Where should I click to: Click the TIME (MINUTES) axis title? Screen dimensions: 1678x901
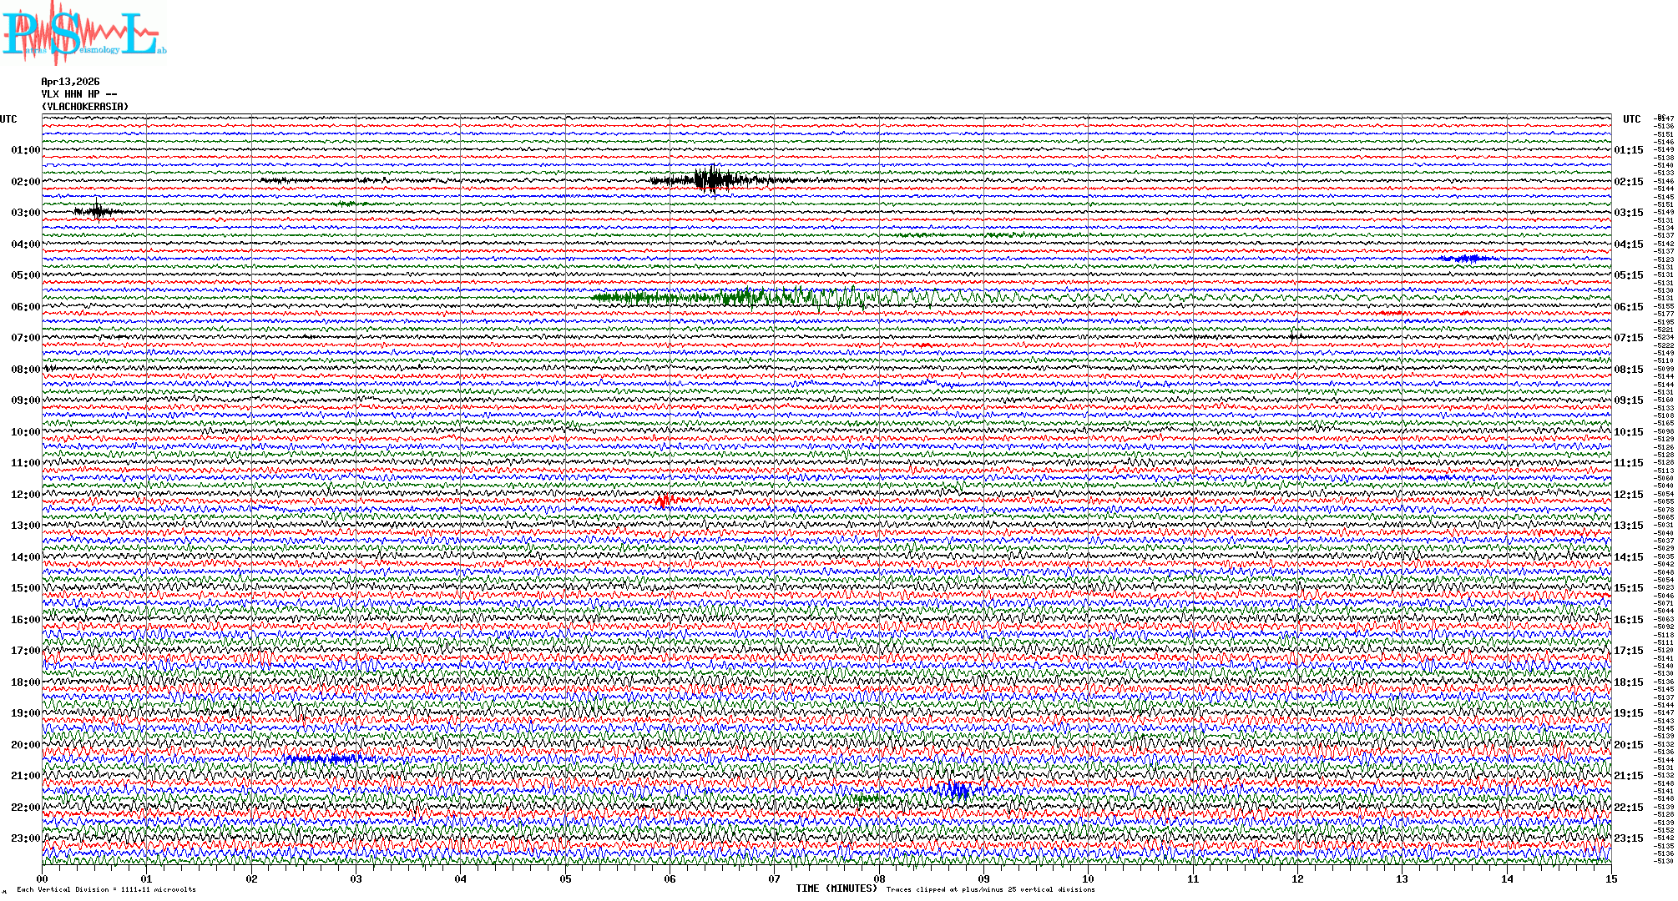pyautogui.click(x=836, y=888)
